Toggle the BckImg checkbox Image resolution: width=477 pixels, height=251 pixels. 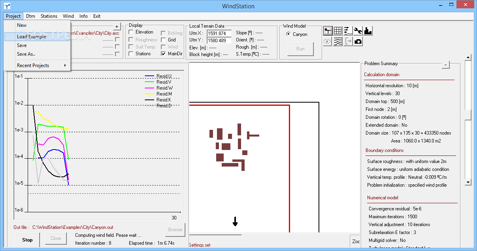[x=164, y=33]
